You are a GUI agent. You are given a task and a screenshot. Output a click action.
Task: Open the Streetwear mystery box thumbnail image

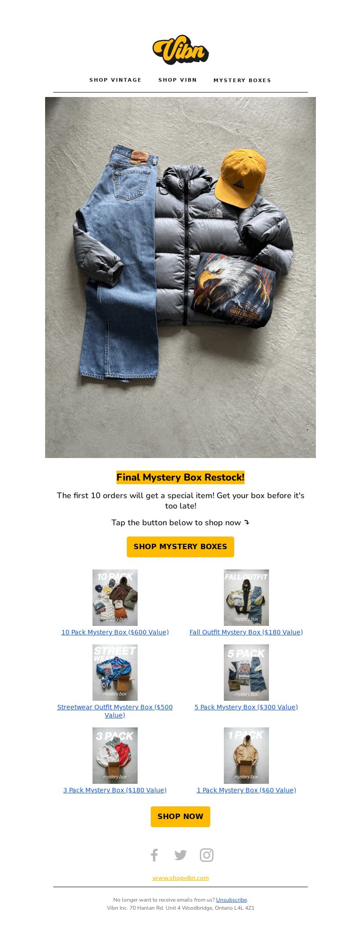[x=115, y=672]
